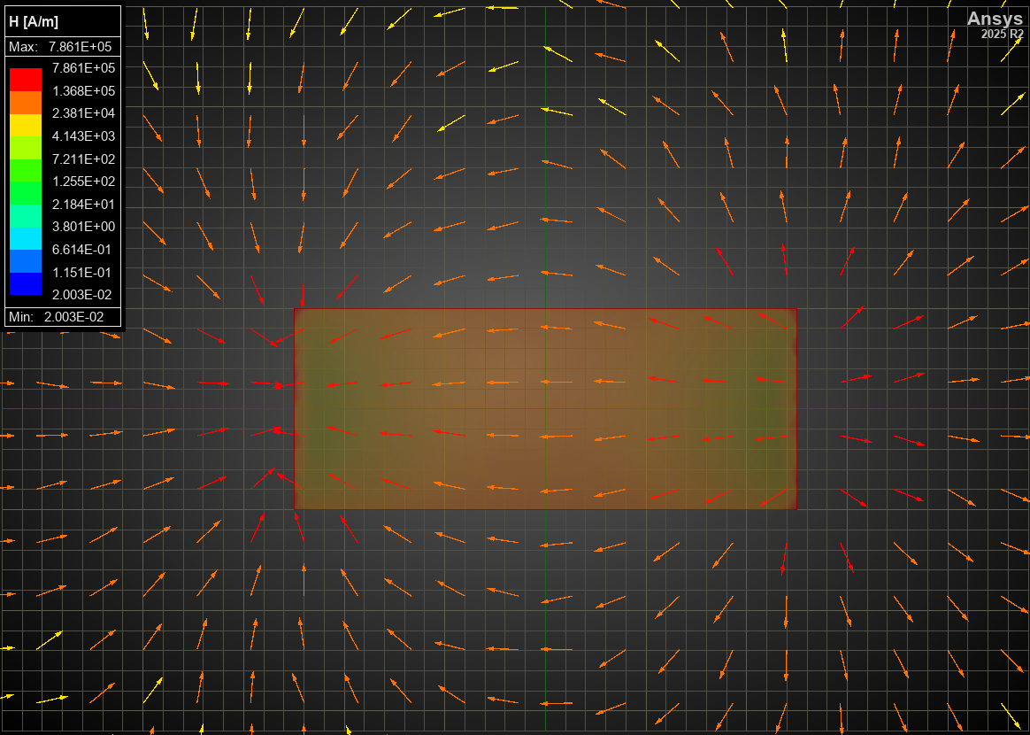Click the 7.211E+02 legend value
The height and width of the screenshot is (735, 1030).
pos(83,159)
